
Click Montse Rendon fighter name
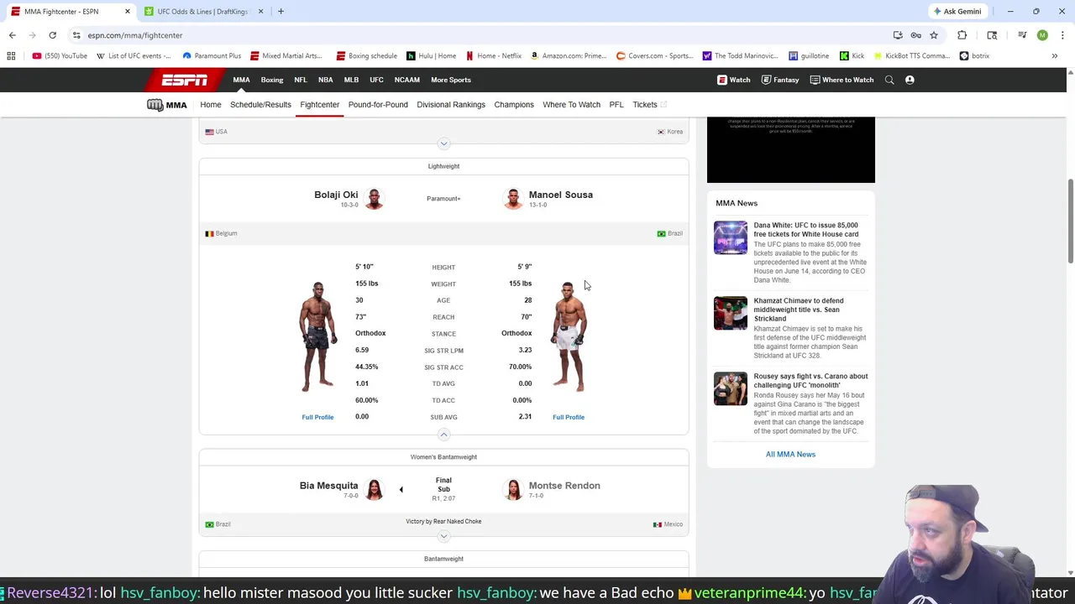click(x=564, y=486)
